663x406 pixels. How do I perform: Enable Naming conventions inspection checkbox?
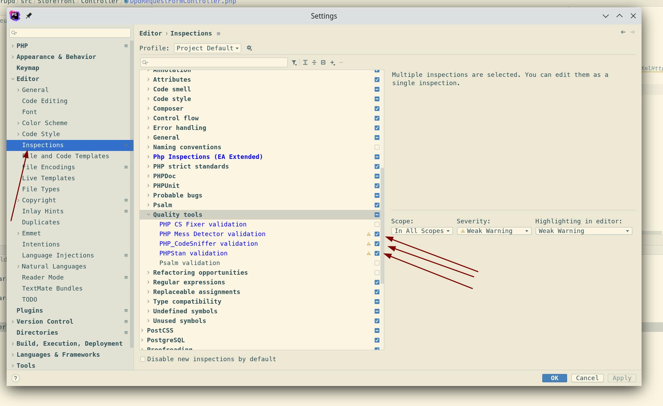(377, 147)
